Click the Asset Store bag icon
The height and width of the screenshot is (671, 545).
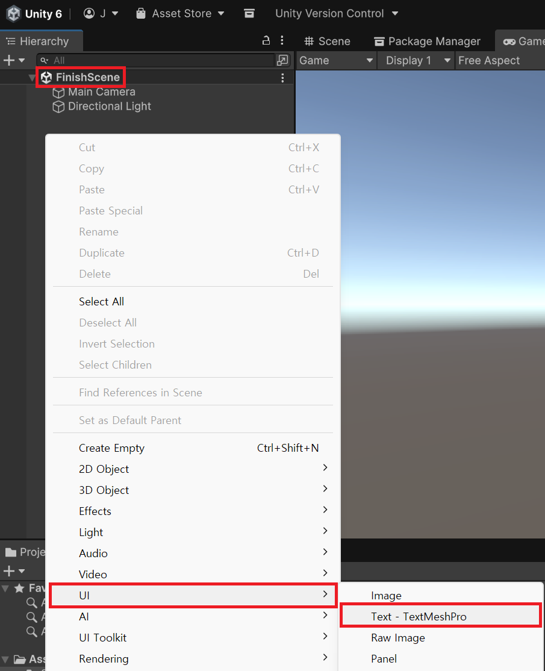click(x=141, y=14)
